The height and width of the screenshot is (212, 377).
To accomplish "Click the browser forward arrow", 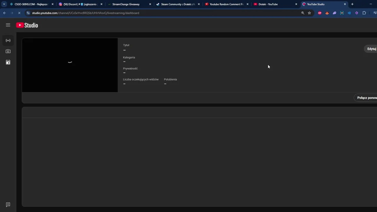I will pos(12,13).
